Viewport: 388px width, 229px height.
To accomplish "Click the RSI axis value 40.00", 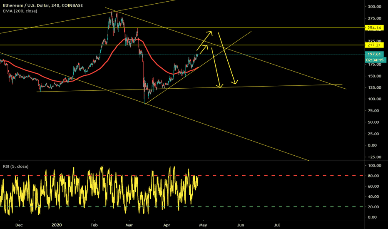I will [373, 197].
